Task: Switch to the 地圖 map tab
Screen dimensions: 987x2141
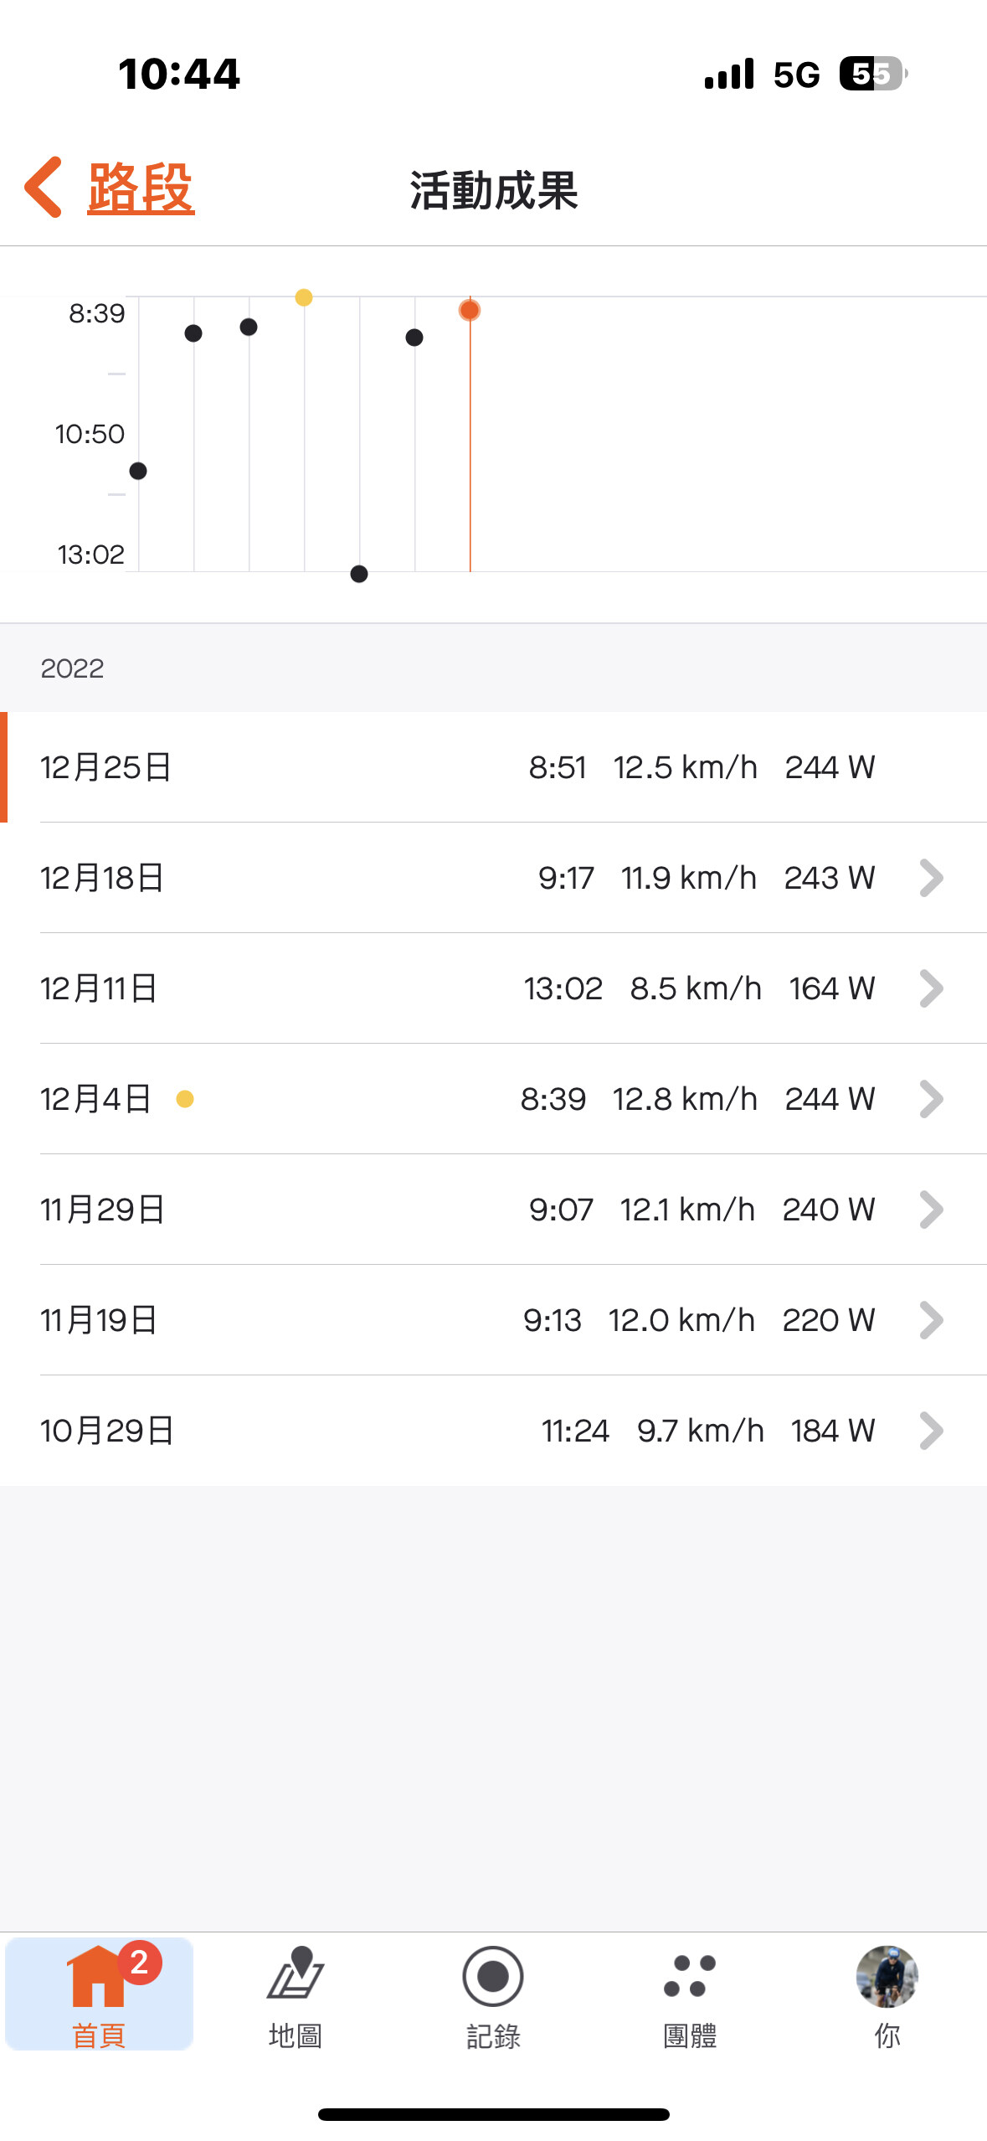Action: pyautogui.click(x=296, y=1994)
